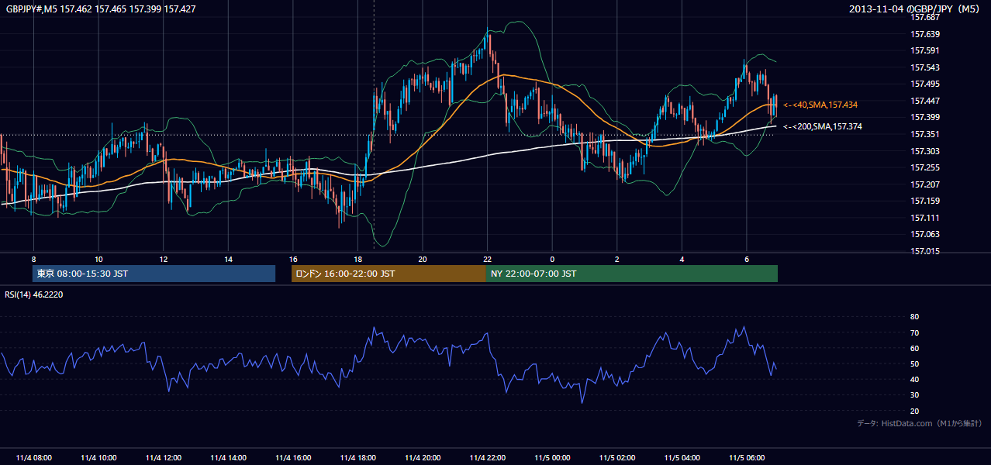Image resolution: width=991 pixels, height=465 pixels.
Task: Click the 11/4 10:00 bottom time label
Action: pyautogui.click(x=98, y=458)
